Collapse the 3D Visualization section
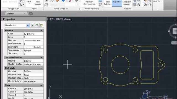 tap(41, 57)
